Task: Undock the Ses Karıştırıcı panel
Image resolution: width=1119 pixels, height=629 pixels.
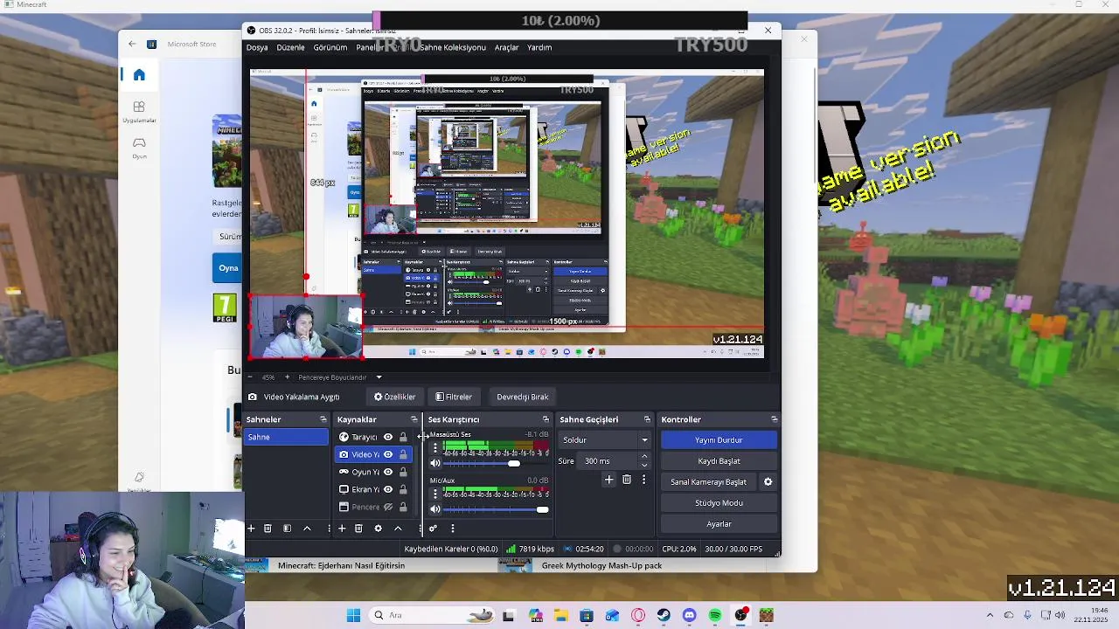Action: tap(546, 419)
